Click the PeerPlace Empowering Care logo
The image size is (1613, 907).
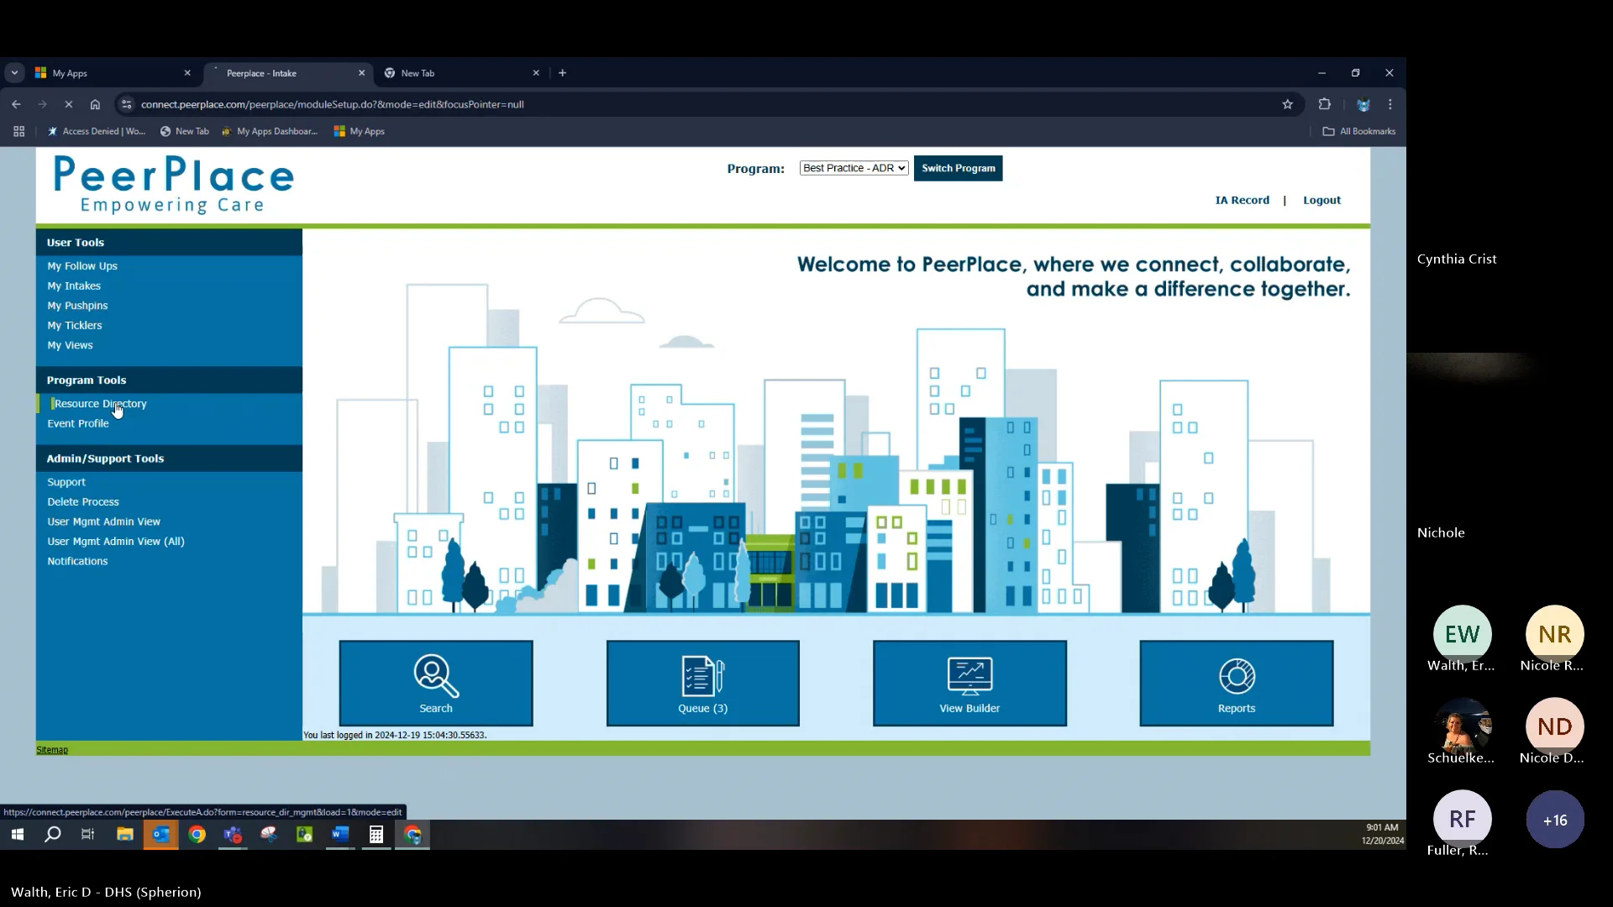pyautogui.click(x=172, y=184)
